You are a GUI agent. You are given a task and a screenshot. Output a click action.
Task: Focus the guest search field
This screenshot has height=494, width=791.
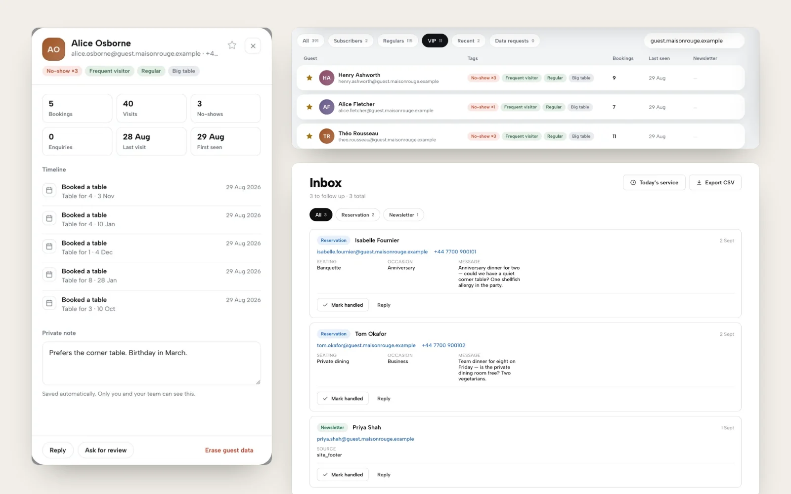click(x=694, y=41)
